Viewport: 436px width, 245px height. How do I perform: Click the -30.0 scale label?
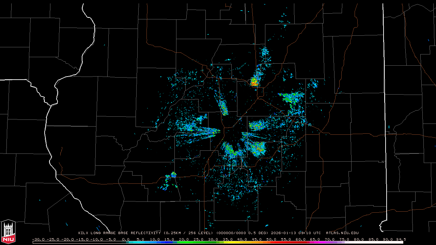[38, 239]
